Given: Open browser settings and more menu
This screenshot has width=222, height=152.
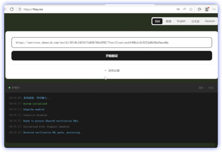Looking at the screenshot, I should (214, 9).
